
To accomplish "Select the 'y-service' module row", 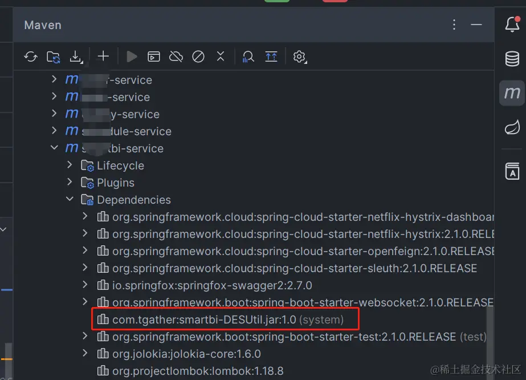I will (112, 114).
